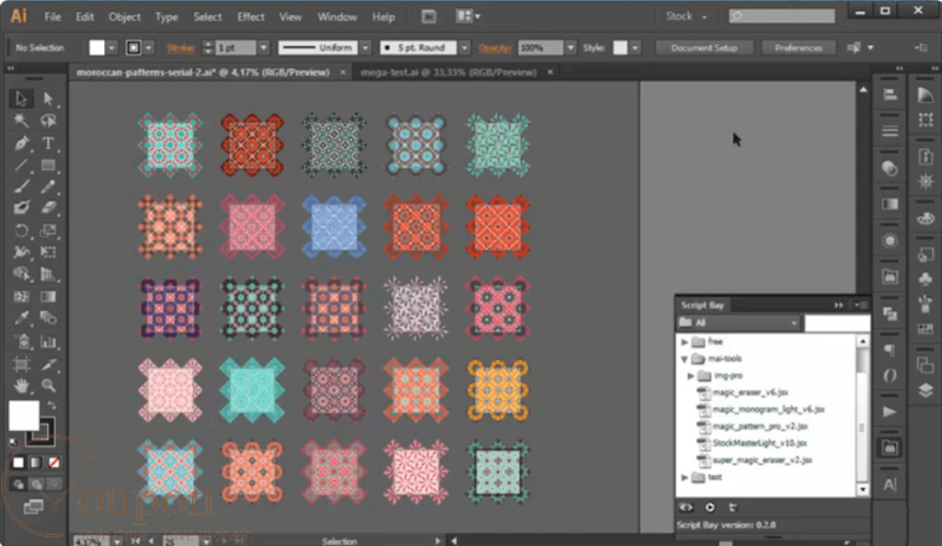Select the Mesh tool
The height and width of the screenshot is (546, 942).
point(21,296)
